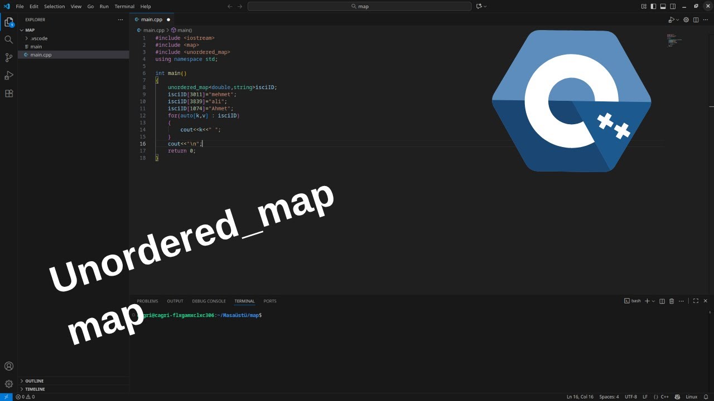Click the gear icon in editor toolbar
714x401 pixels.
click(686, 19)
